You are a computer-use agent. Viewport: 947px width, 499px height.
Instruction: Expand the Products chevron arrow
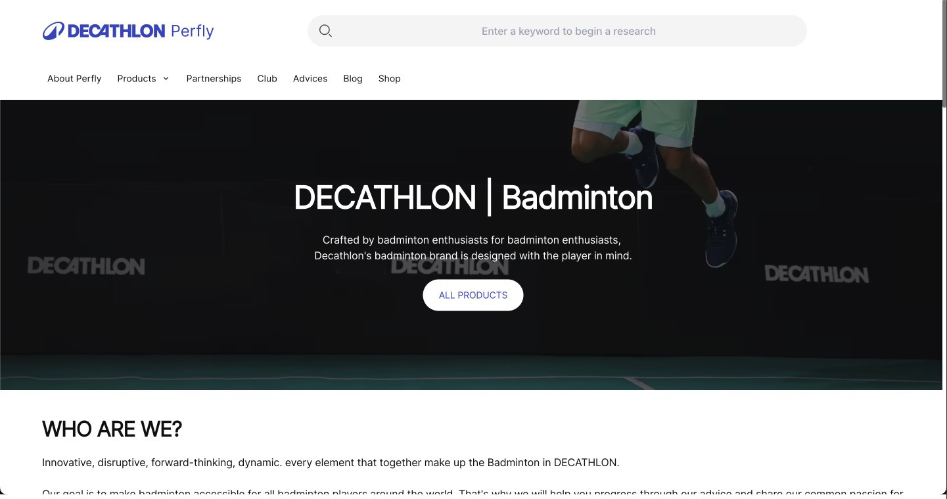(x=166, y=79)
